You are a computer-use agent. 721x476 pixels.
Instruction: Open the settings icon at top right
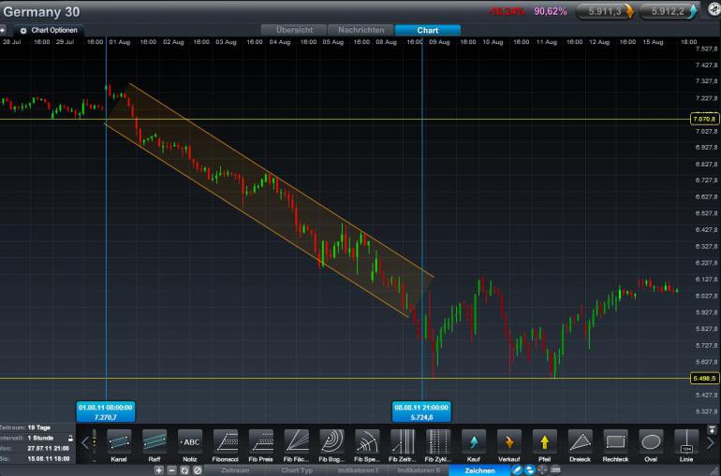[714, 9]
